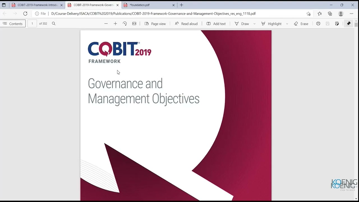Add this page to favorites
The height and width of the screenshot is (202, 359).
pyautogui.click(x=309, y=13)
